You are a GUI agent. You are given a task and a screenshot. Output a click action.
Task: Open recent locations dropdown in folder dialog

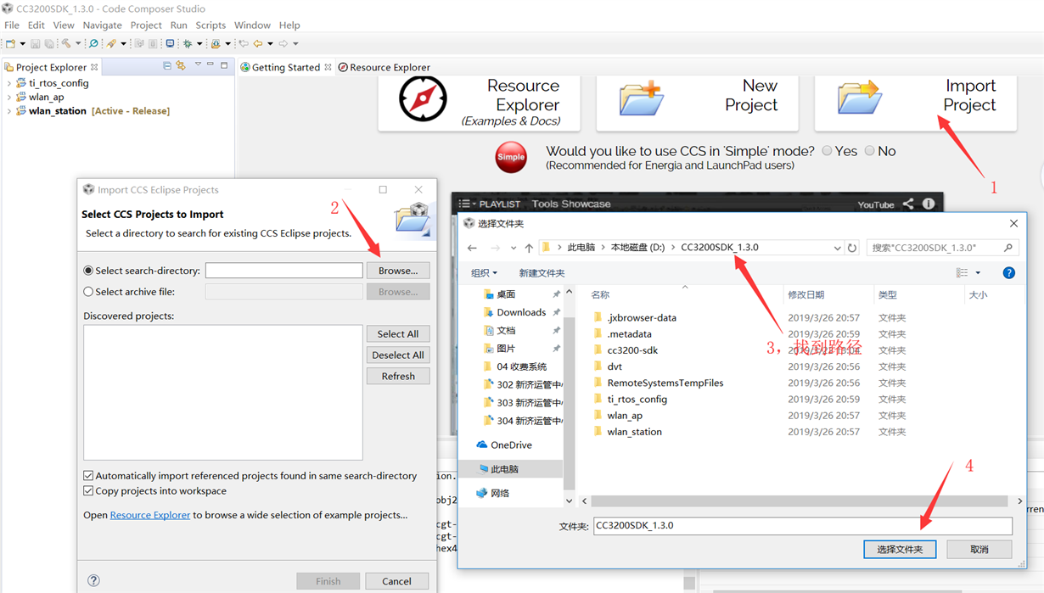(513, 248)
